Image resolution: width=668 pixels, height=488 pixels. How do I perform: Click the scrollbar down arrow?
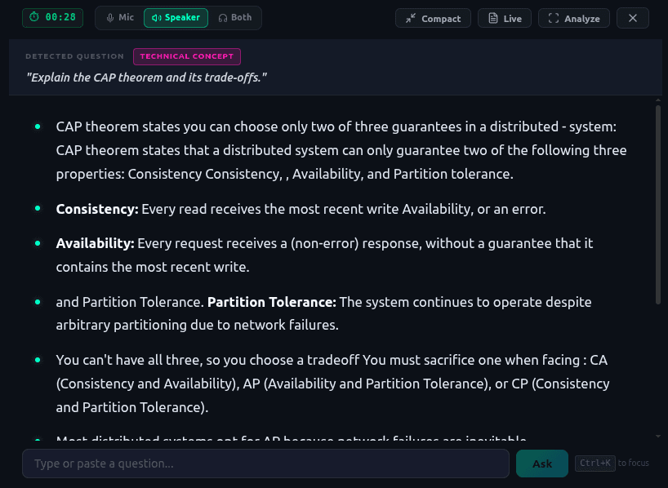[658, 436]
